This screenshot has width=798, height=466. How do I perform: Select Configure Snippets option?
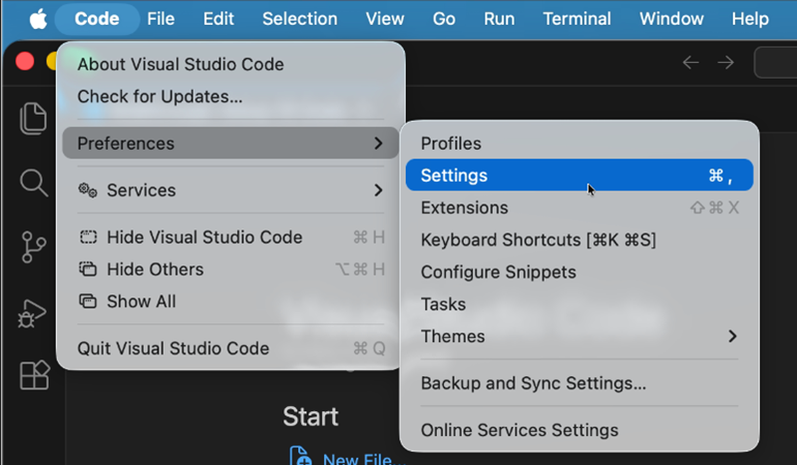tap(498, 272)
